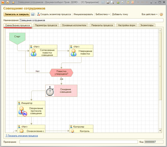Select the green Старт node
Screen dimensions: 167x147
pyautogui.click(x=17, y=38)
